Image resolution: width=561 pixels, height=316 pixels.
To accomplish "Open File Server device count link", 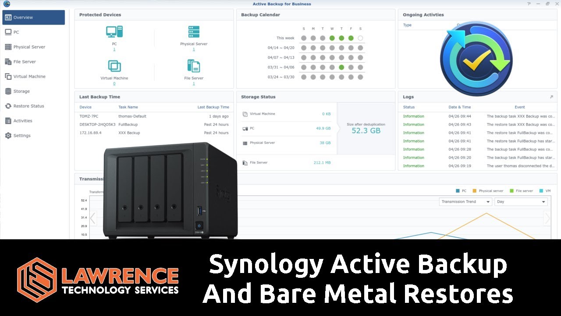I will click(x=194, y=84).
